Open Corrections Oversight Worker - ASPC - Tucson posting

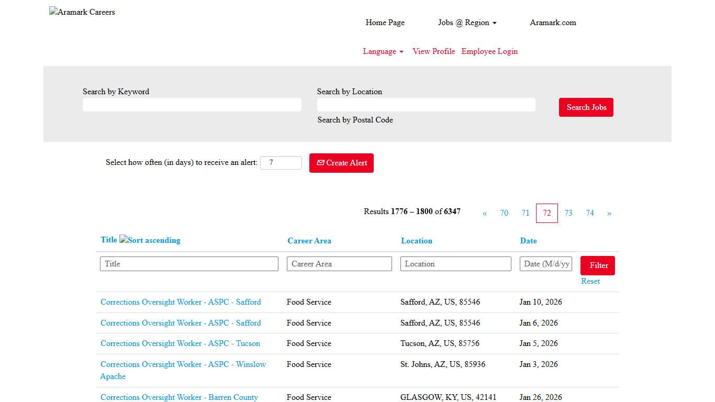pos(180,343)
